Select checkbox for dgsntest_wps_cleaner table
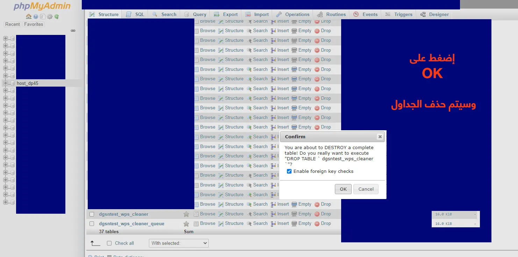 (x=92, y=214)
